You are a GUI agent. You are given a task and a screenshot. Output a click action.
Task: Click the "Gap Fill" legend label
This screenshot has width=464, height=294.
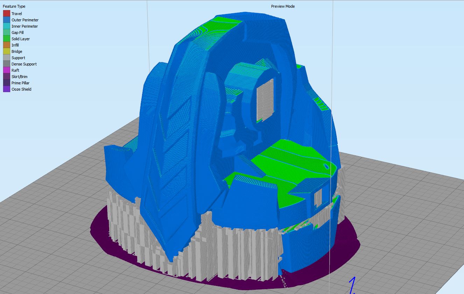click(x=17, y=33)
